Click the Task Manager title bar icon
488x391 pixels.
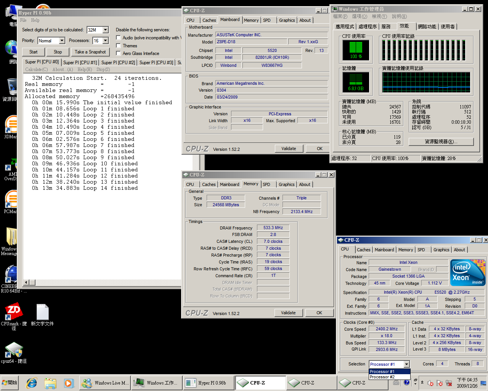[x=335, y=9]
